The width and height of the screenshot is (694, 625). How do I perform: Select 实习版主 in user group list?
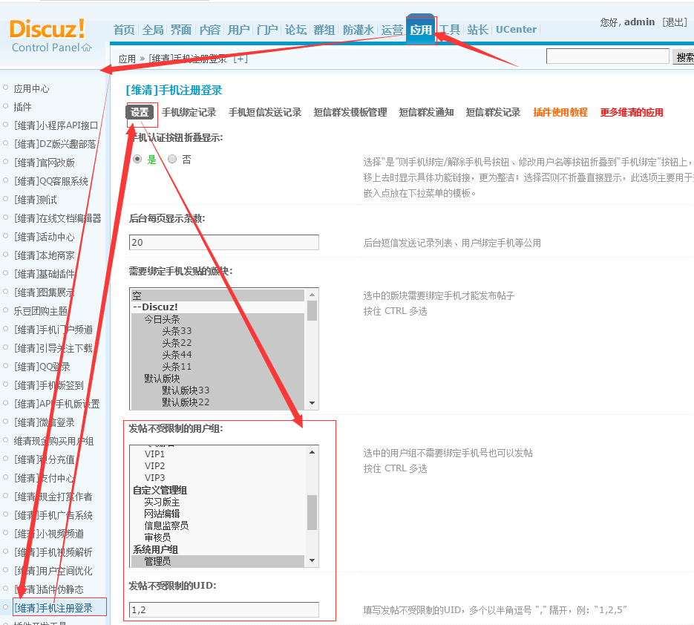(217, 502)
